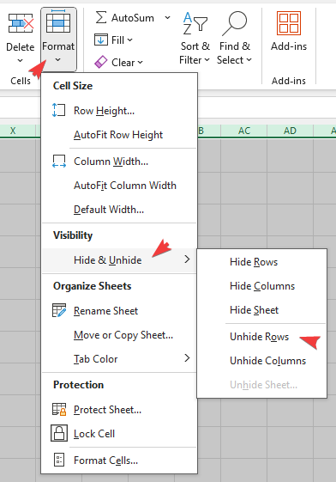Screen dimensions: 336x482
Task: Click the Format cells grid icon
Action: click(58, 21)
